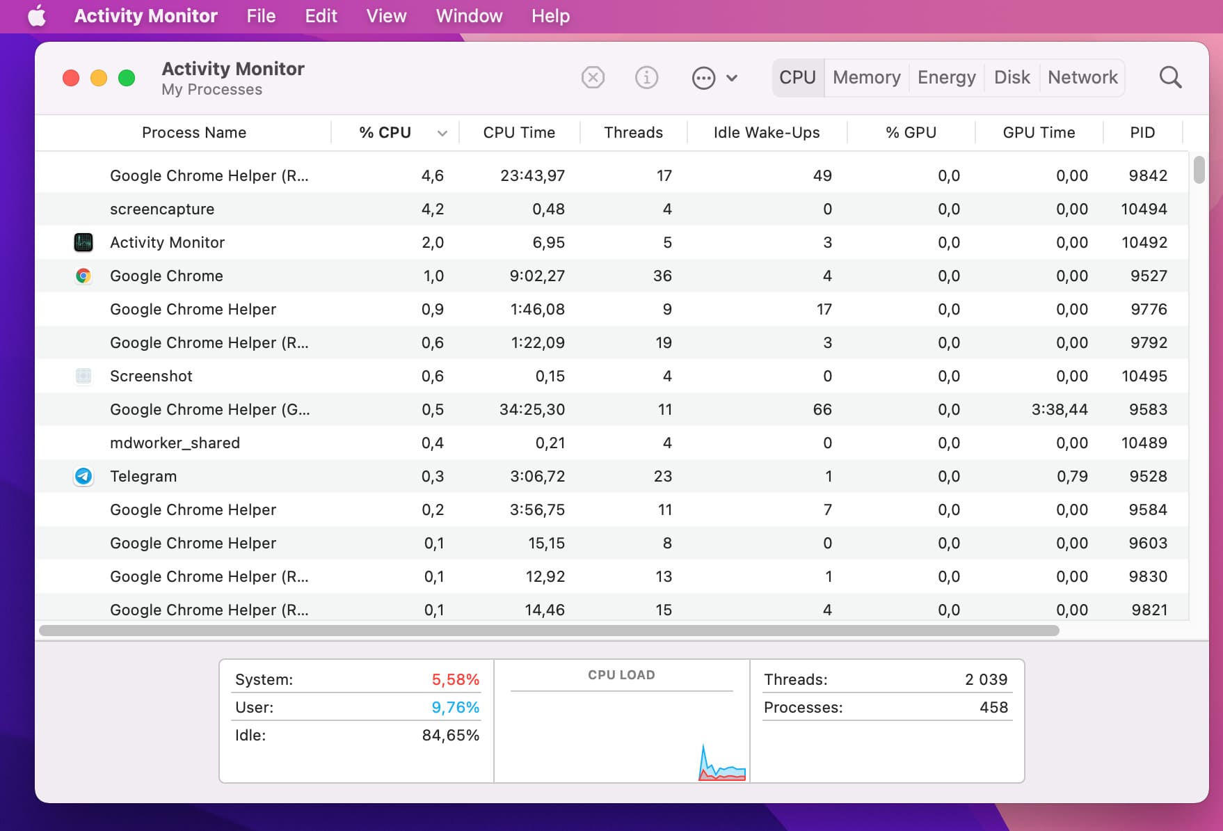Select the Screenshot process name
Screen dimensions: 1223x831
pyautogui.click(x=151, y=376)
